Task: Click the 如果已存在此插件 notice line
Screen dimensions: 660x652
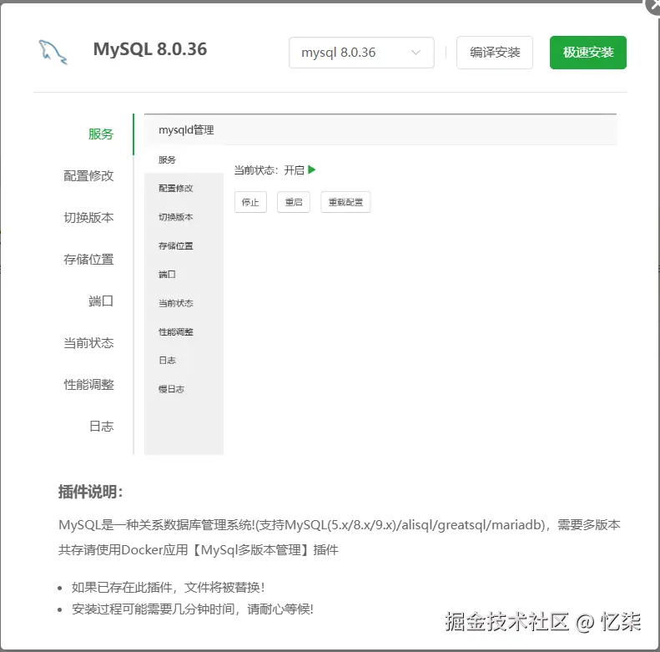Action: coord(168,587)
